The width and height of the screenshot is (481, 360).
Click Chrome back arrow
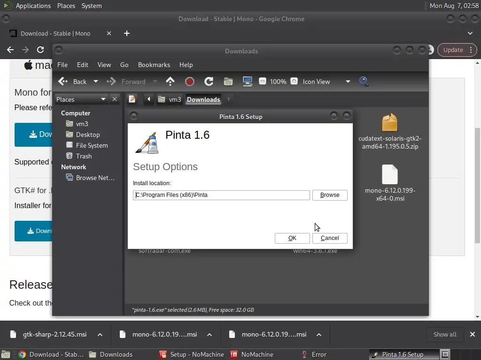10,50
